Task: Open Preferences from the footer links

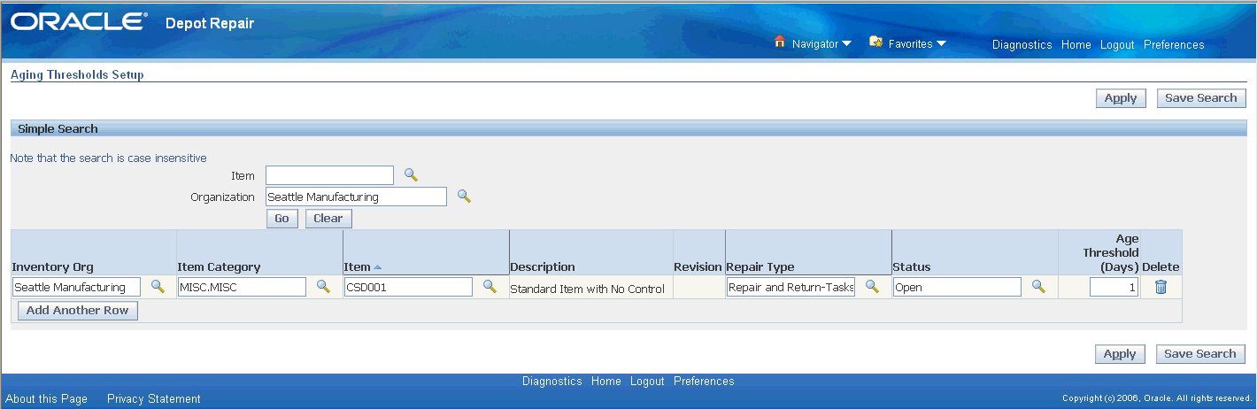Action: coord(704,382)
